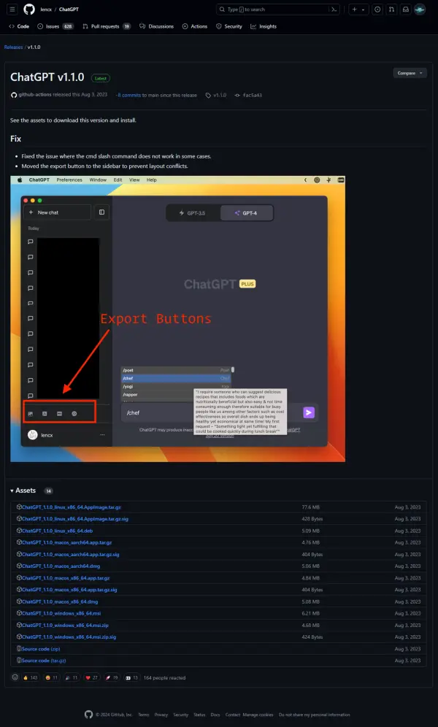Screen dimensions: 438x727
Task: Open the github-actions author link
Action: point(35,95)
